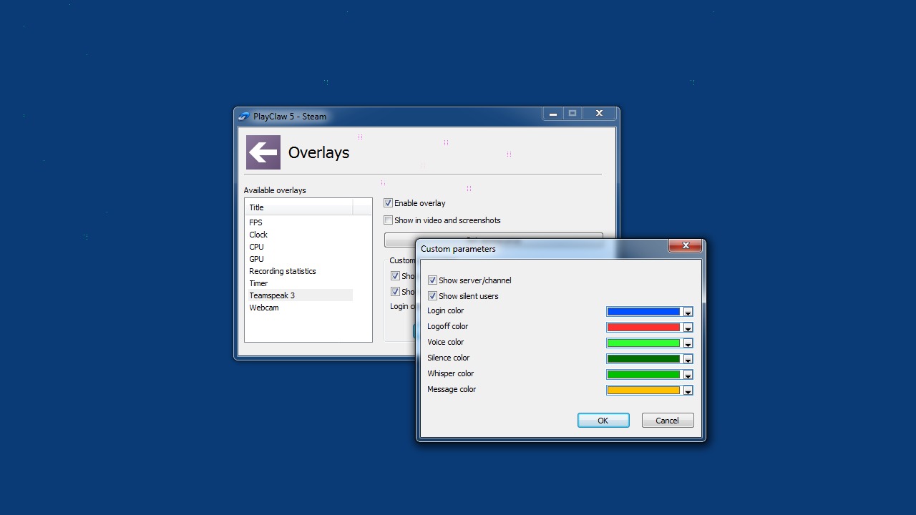
Task: Cancel the Custom parameters dialog
Action: point(667,420)
